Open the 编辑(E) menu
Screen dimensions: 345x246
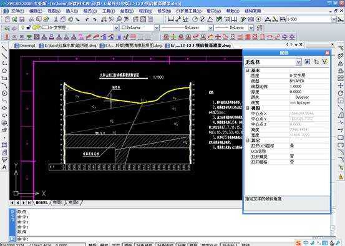36,11
